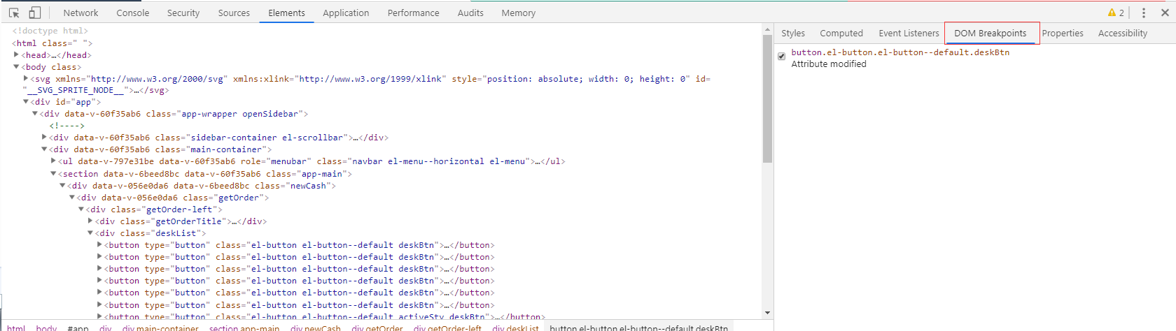Select the html class element line
Image resolution: width=1176 pixels, height=331 pixels.
point(52,43)
